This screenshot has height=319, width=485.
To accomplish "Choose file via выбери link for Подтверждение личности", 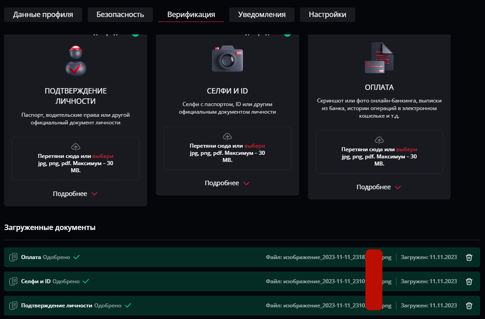I will pos(103,156).
